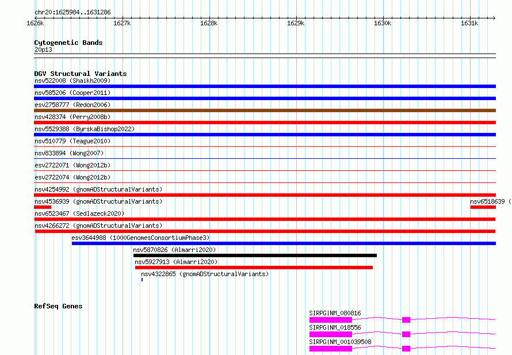Click the tiny blue nsv4322865 marker
Screen dimensions: 512x355
pos(142,280)
